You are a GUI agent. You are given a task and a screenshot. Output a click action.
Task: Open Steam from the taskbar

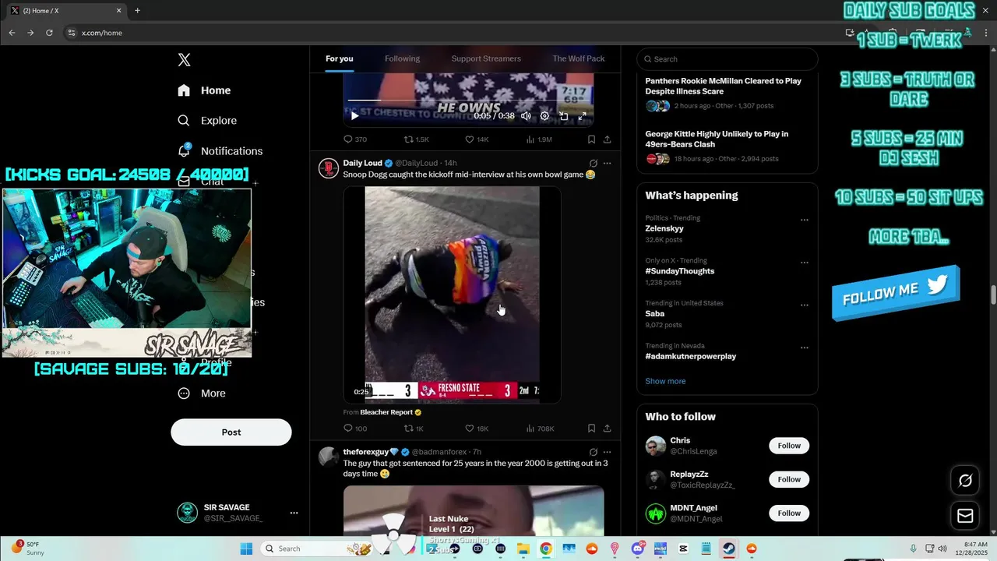click(x=728, y=549)
